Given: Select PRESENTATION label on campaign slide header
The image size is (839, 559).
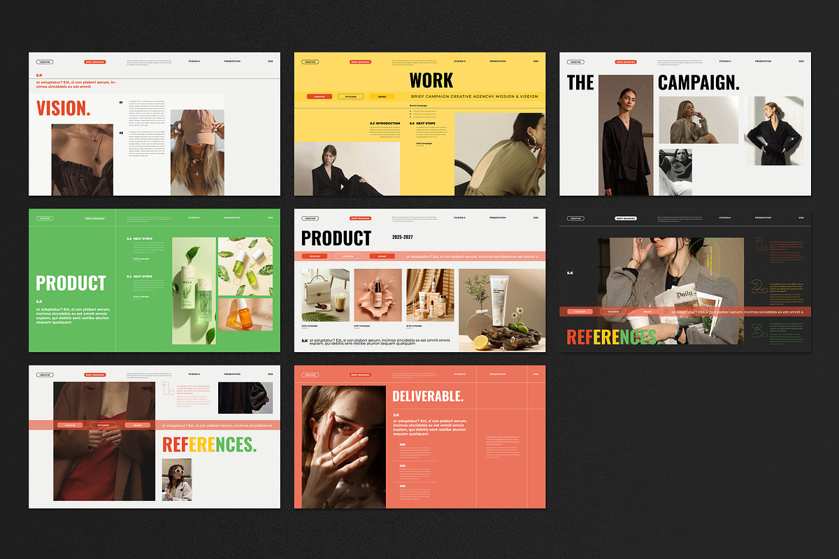Looking at the screenshot, I should click(763, 61).
